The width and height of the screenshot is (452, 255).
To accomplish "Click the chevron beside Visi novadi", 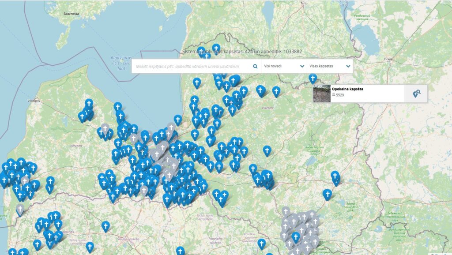I will 302,66.
